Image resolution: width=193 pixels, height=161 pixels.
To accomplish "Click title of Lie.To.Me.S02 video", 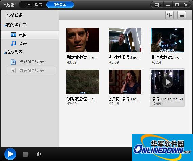I will [167, 99].
